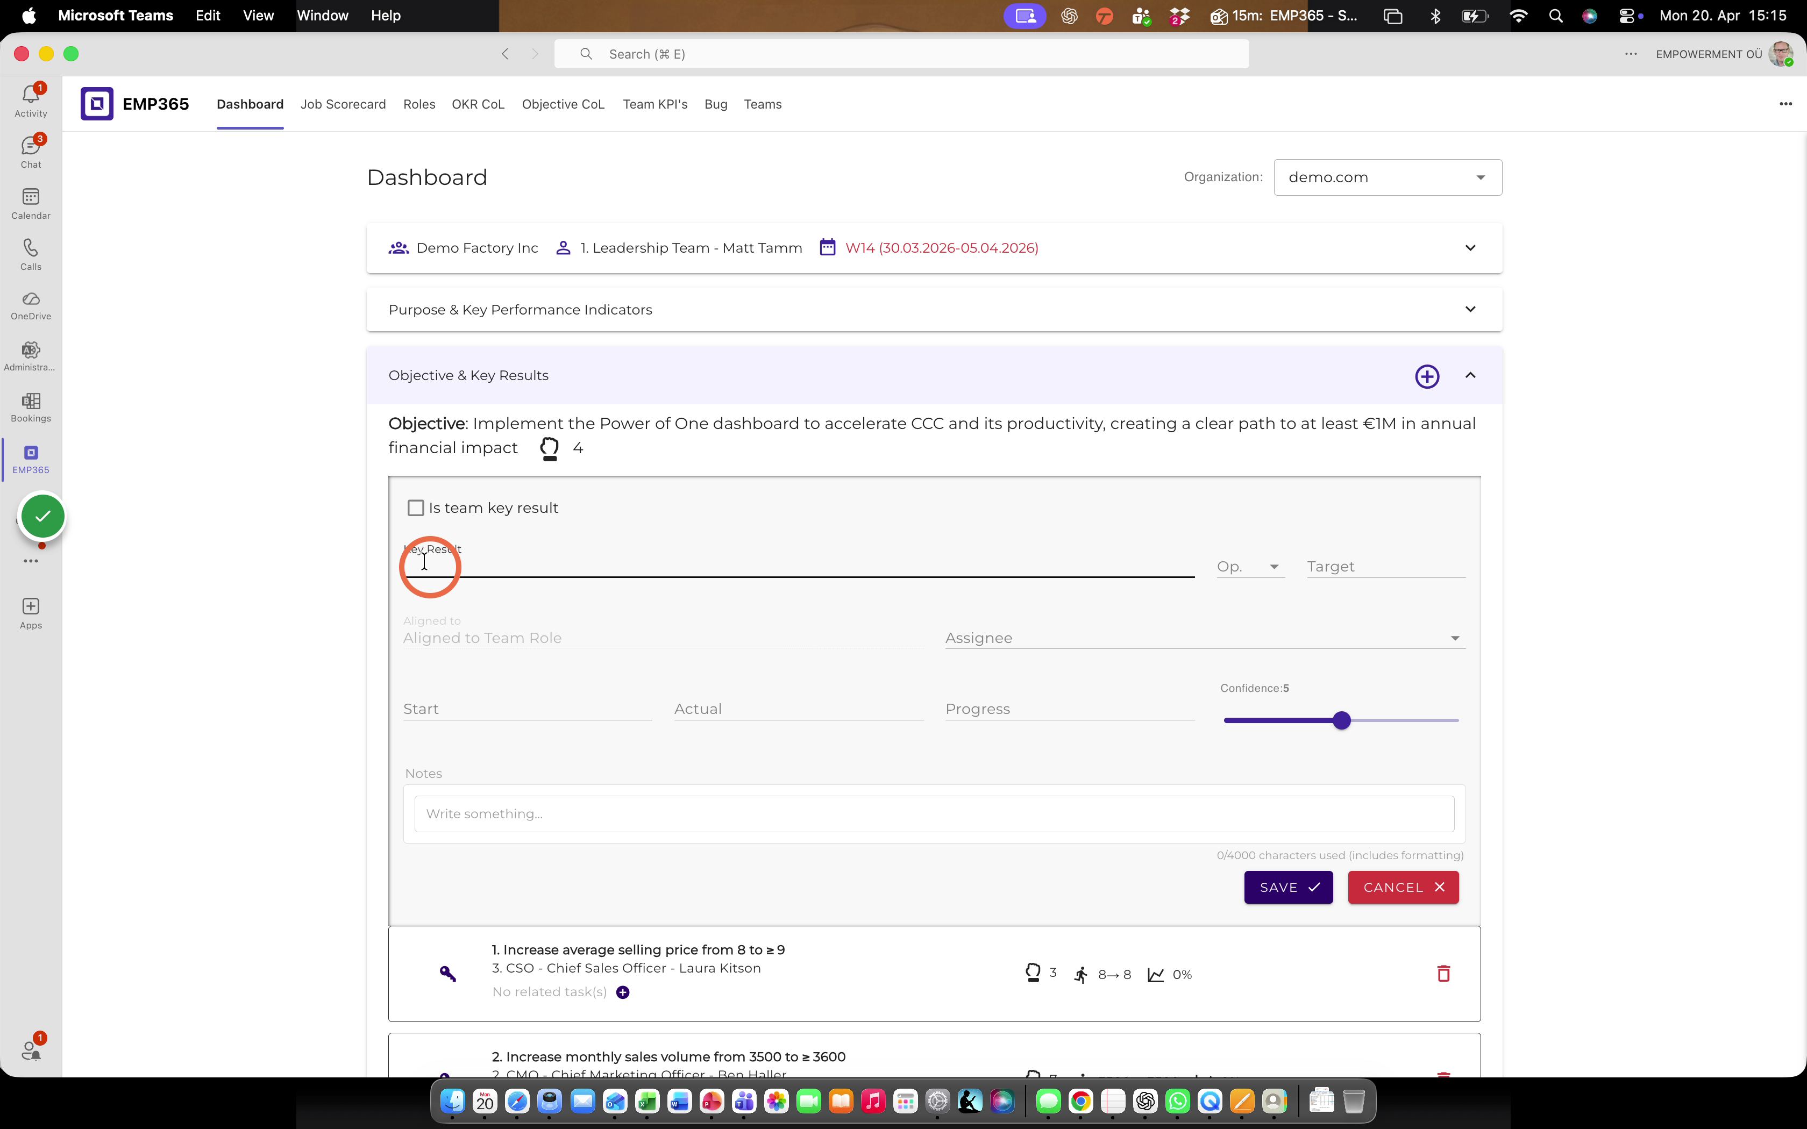Image resolution: width=1807 pixels, height=1129 pixels.
Task: Open the View menu in menu bar
Action: [x=258, y=16]
